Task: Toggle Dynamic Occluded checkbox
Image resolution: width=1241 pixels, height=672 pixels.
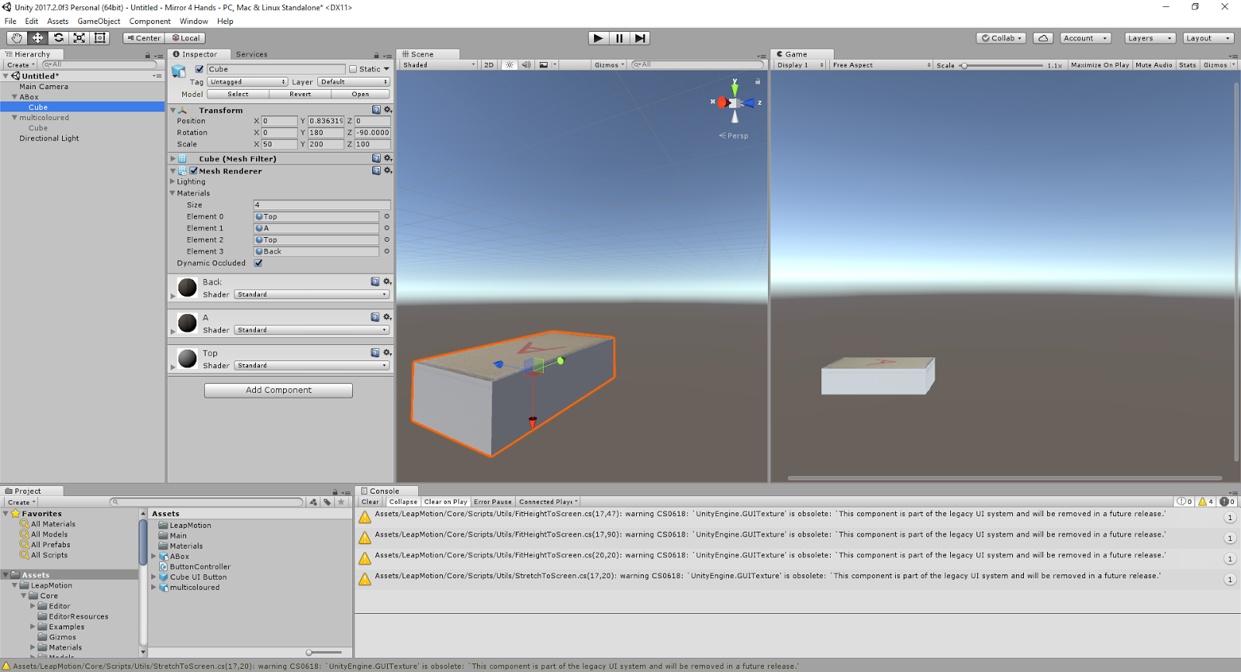Action: point(258,263)
